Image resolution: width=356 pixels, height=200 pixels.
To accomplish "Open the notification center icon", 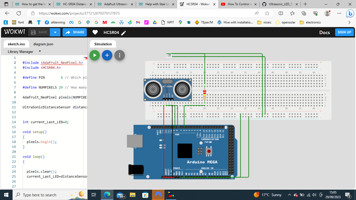I will pos(348,195).
